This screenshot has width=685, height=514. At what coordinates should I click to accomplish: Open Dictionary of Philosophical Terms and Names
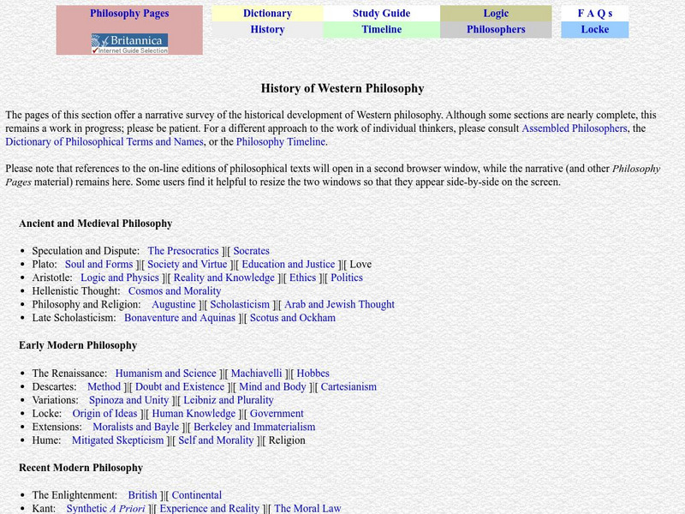(104, 142)
